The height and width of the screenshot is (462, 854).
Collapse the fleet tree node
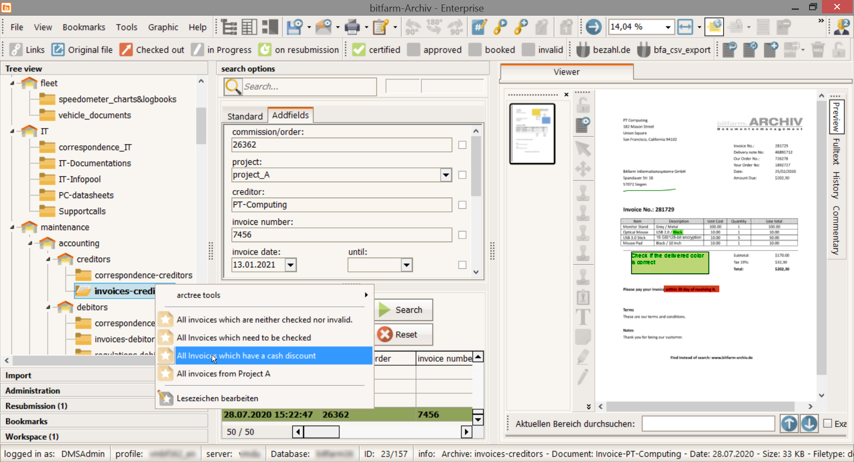pos(12,84)
